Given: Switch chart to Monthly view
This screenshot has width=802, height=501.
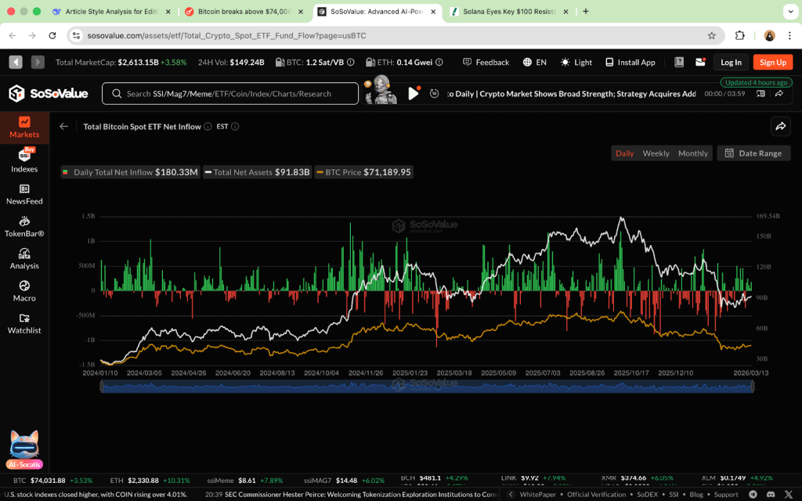Looking at the screenshot, I should (x=692, y=153).
